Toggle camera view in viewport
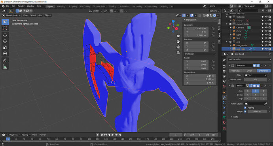Screen dimensions: 273x146 coord(178,47)
